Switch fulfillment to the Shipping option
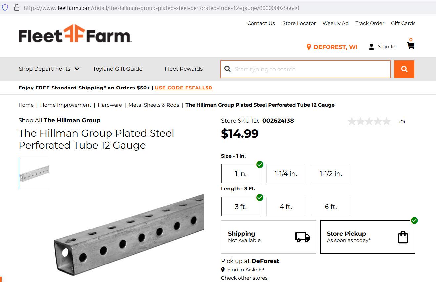The height and width of the screenshot is (282, 436). [268, 237]
